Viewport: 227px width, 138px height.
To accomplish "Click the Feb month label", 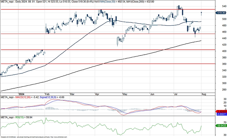I will coord(47,94).
